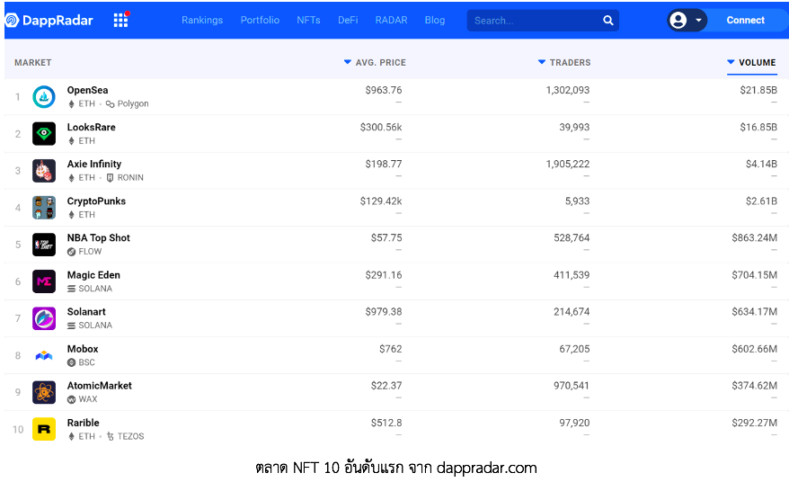Select Rarible average price $512.8
This screenshot has height=482, width=789.
click(x=386, y=423)
